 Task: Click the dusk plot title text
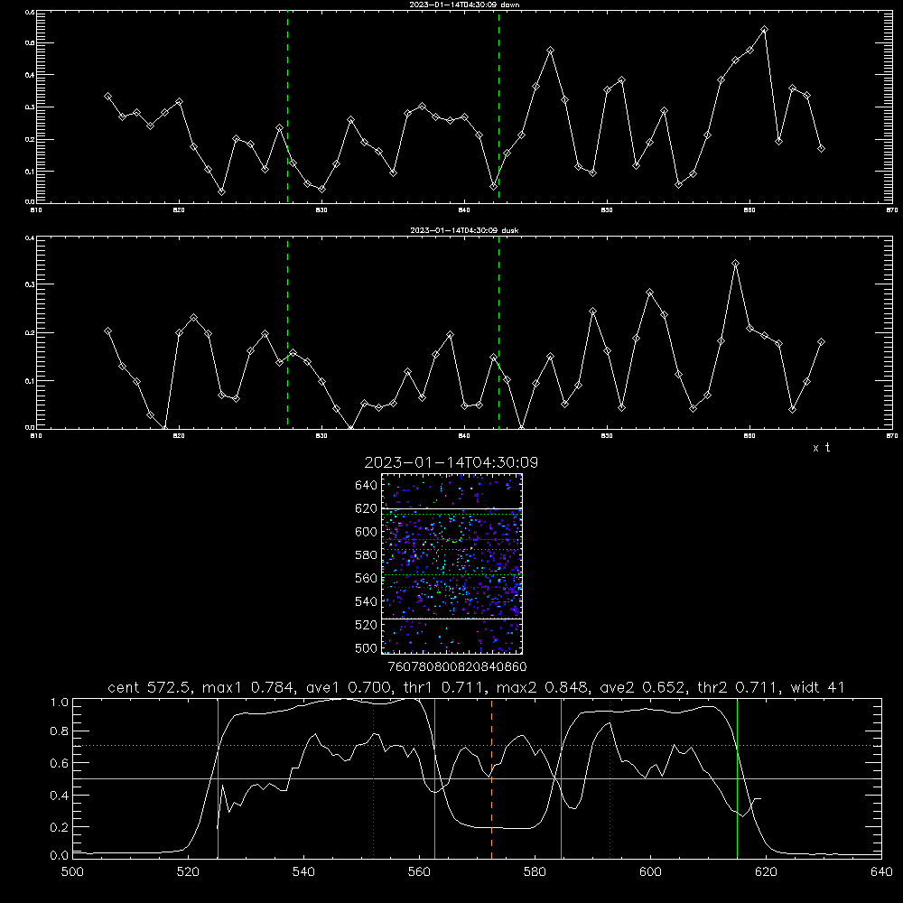click(x=464, y=230)
